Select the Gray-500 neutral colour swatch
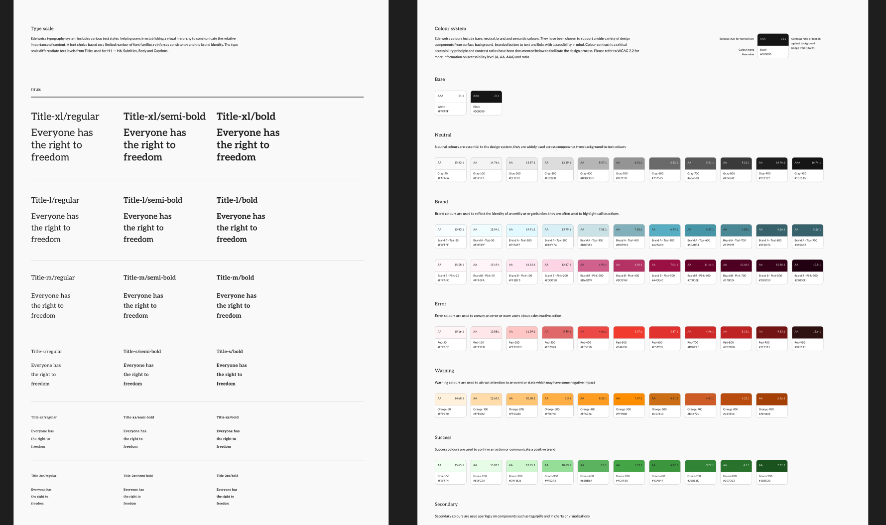886x525 pixels. tap(629, 169)
